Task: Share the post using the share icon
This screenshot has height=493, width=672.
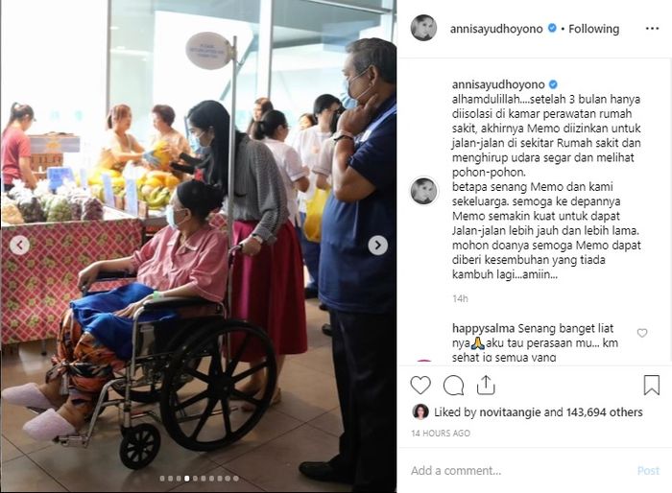Action: pos(486,385)
